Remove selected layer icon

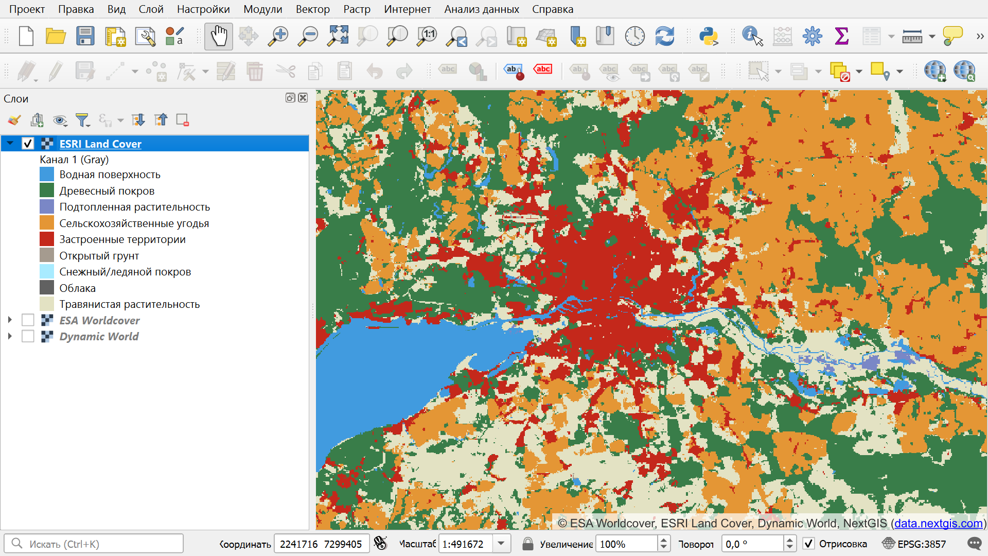point(183,120)
